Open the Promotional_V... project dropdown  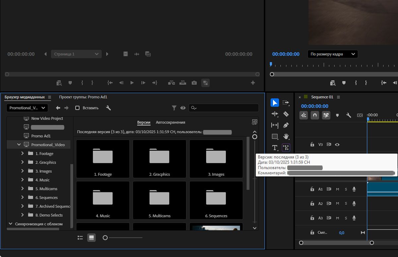click(x=27, y=108)
